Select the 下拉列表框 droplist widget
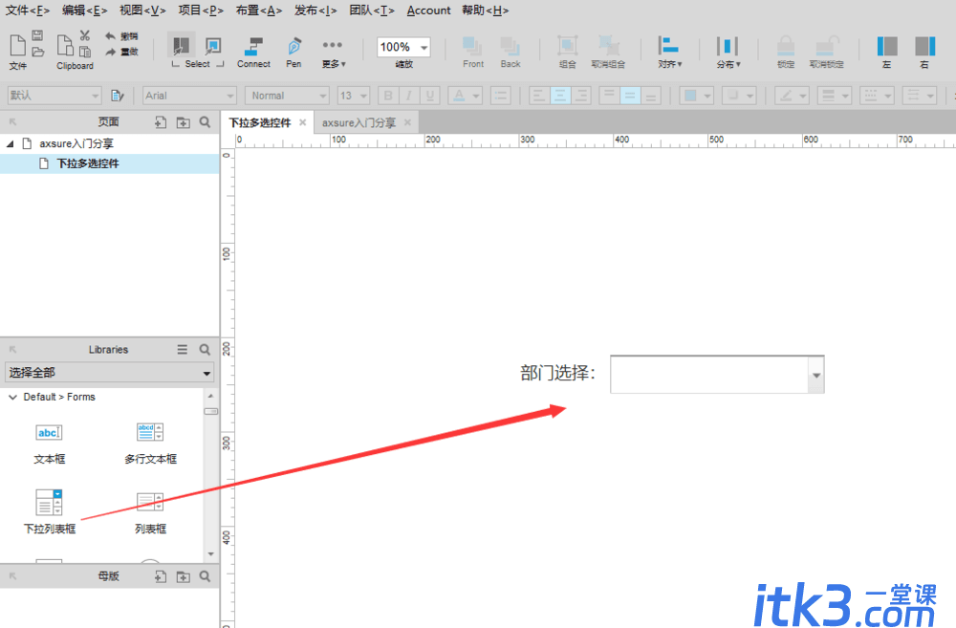The height and width of the screenshot is (628, 956). (x=50, y=511)
